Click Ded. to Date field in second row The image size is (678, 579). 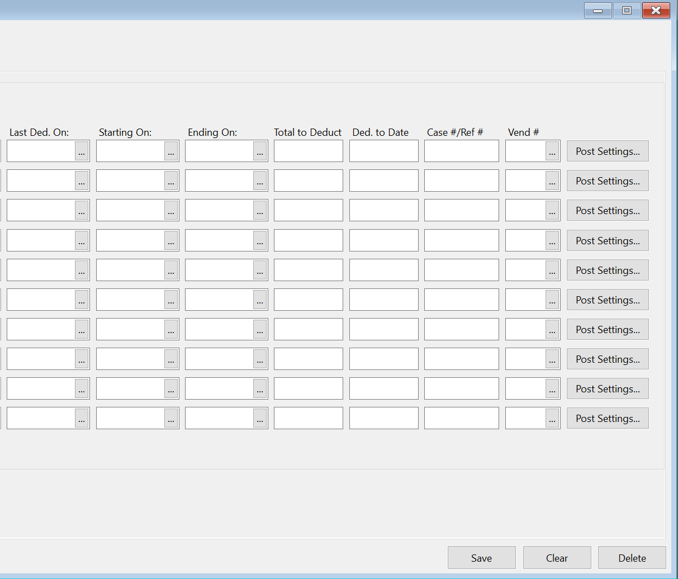tap(383, 181)
